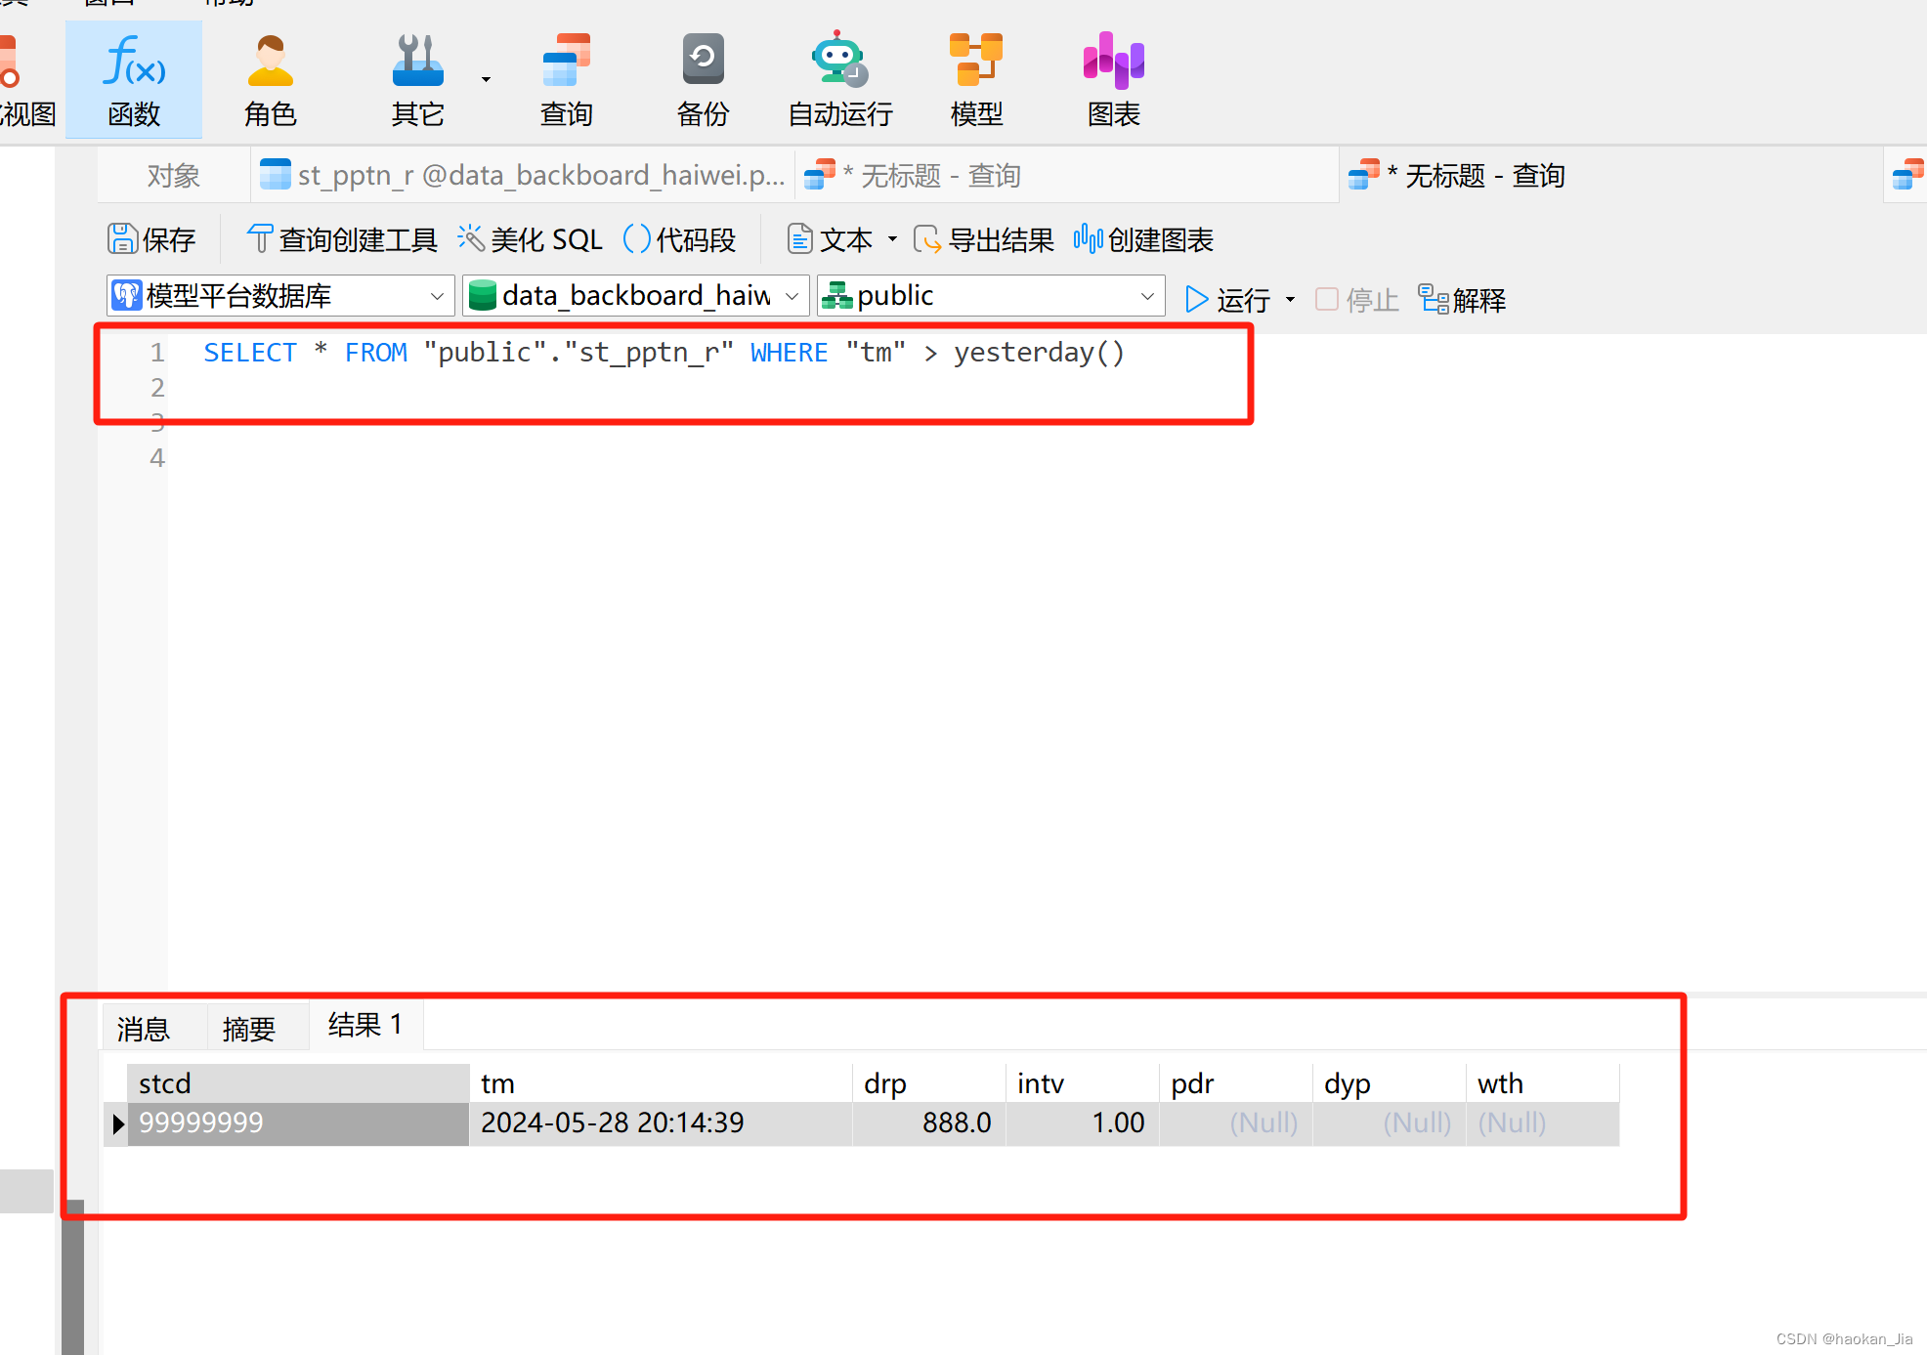Open the data_backboard_haiw database dropdown
Screen dimensions: 1927x1355
point(635,295)
